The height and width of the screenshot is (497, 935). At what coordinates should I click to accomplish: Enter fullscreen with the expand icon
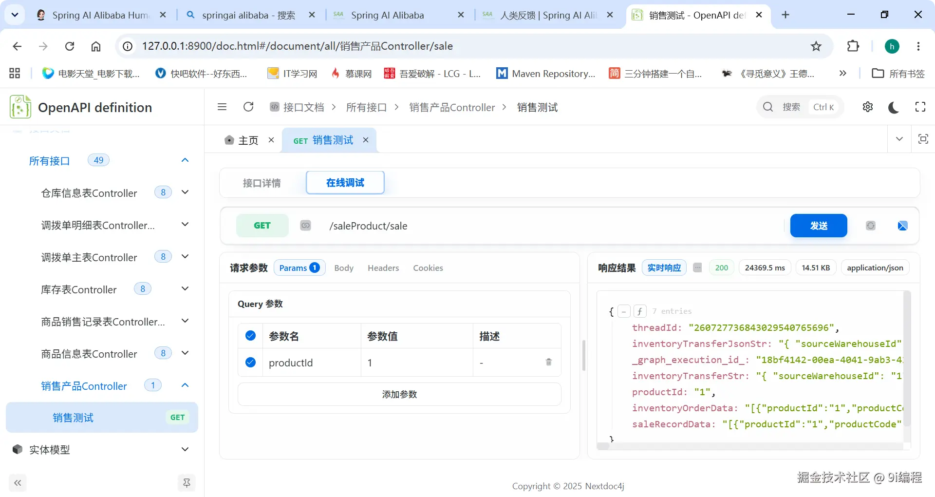point(920,107)
